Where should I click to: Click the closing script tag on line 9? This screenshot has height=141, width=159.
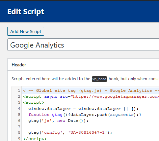point(35,139)
